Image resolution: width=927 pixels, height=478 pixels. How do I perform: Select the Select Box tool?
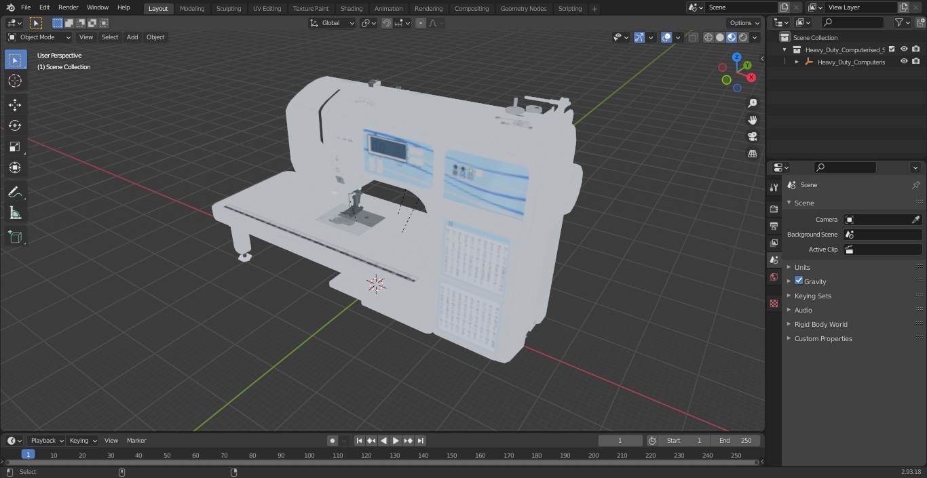point(15,60)
